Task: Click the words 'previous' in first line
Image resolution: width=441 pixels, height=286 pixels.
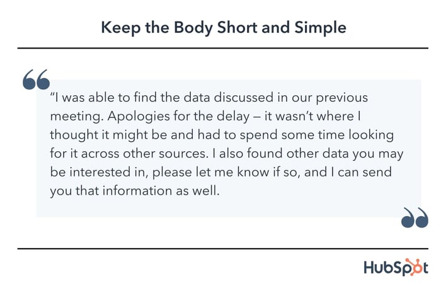Action: (x=341, y=98)
